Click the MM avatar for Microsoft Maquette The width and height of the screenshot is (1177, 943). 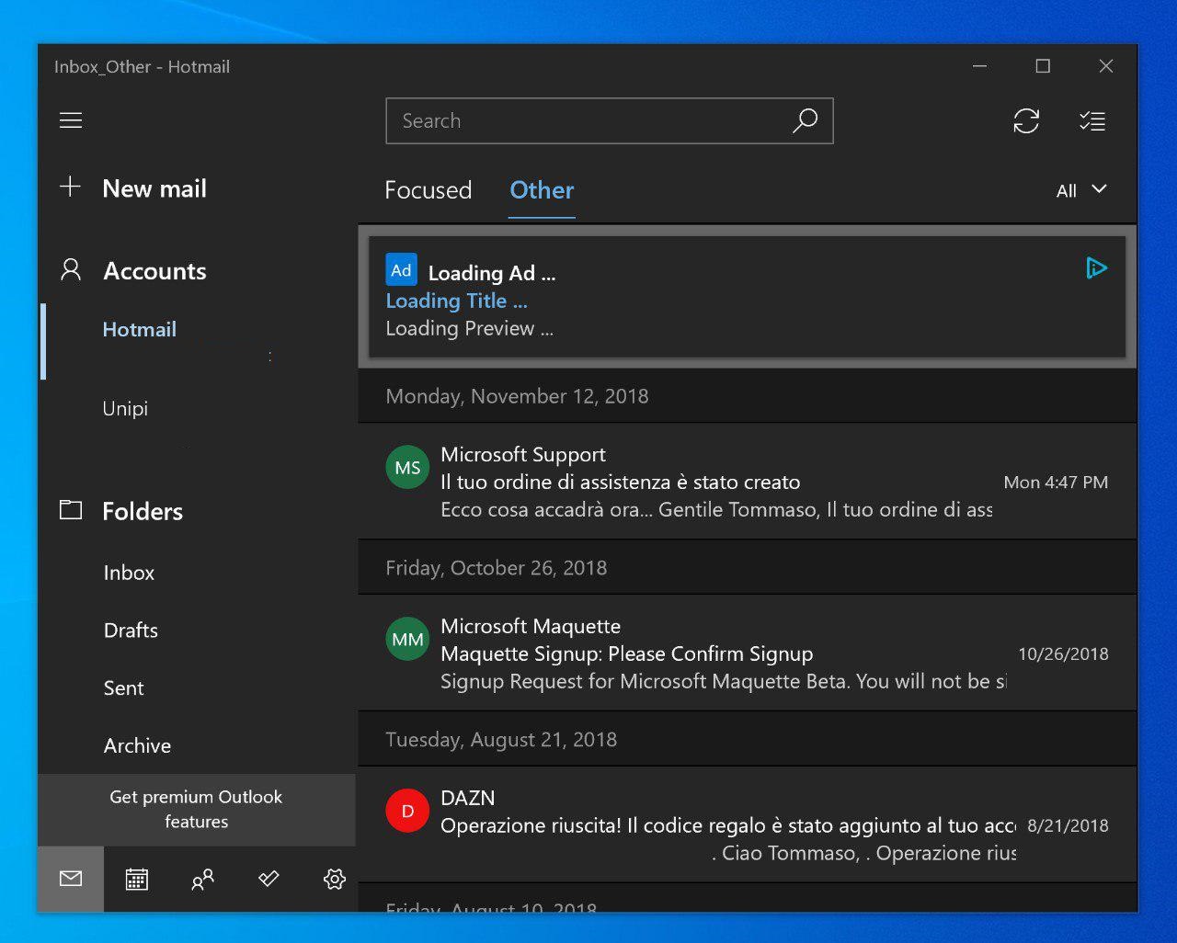click(x=407, y=639)
